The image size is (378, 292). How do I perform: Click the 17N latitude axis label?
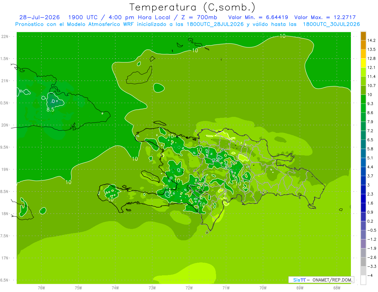5,258
